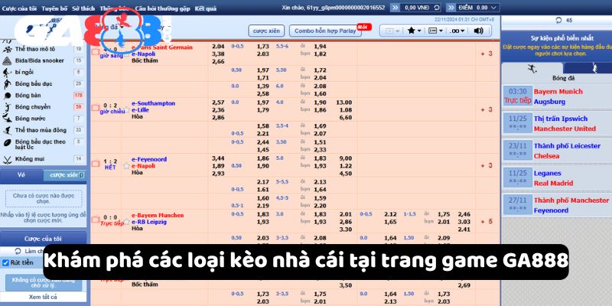This screenshot has width=612, height=306.
Task: Open live TV icon for Paris Saint Germain match
Action: click(95, 51)
